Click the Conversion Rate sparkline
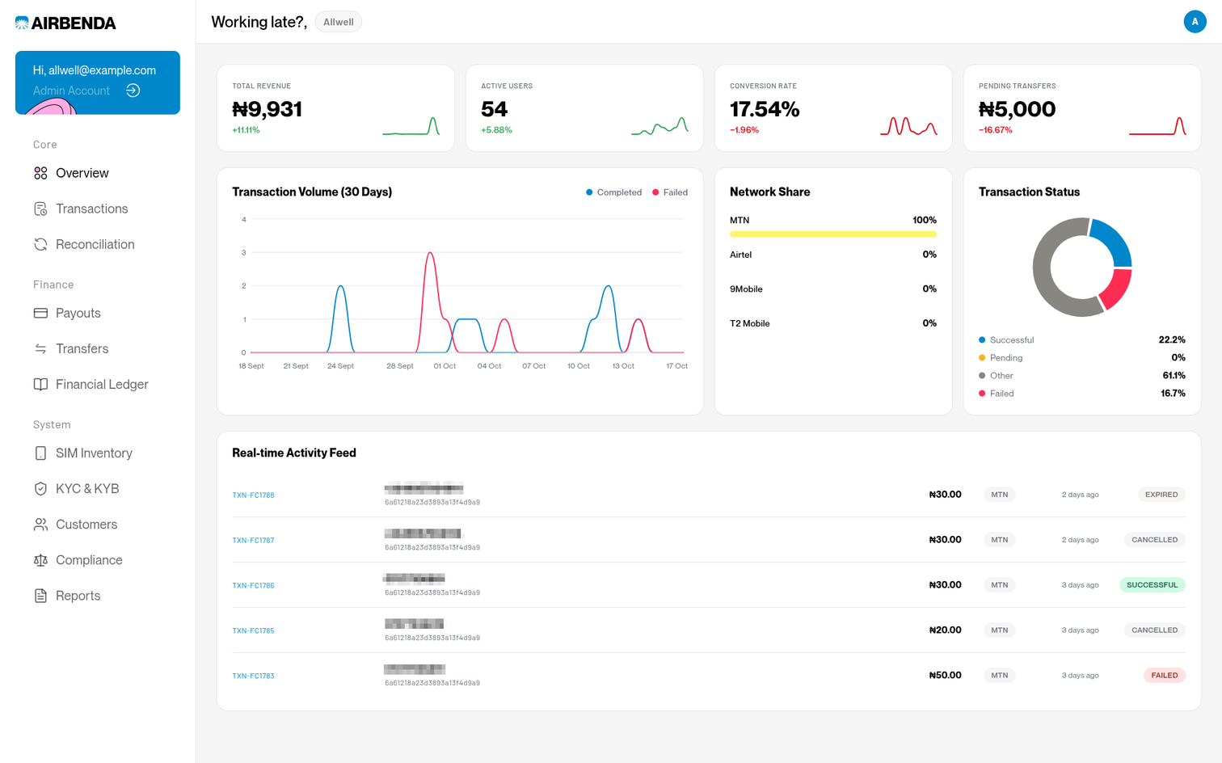1222x763 pixels. pyautogui.click(x=908, y=126)
